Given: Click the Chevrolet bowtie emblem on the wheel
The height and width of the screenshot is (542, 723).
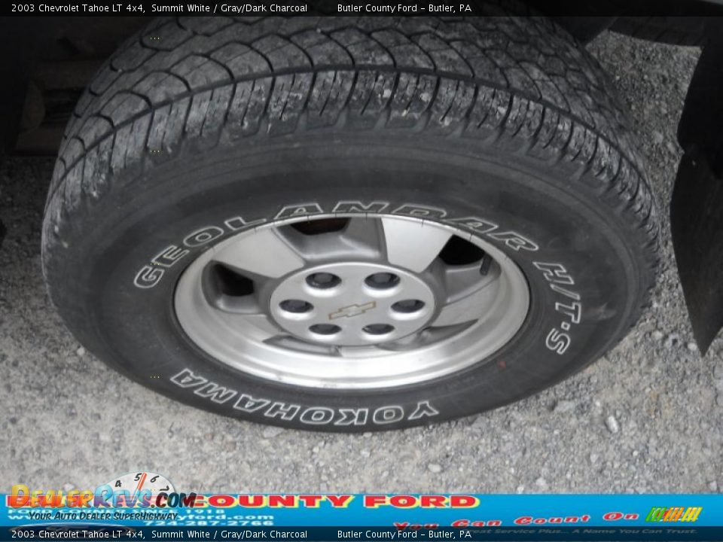Looking at the screenshot, I should pos(352,310).
